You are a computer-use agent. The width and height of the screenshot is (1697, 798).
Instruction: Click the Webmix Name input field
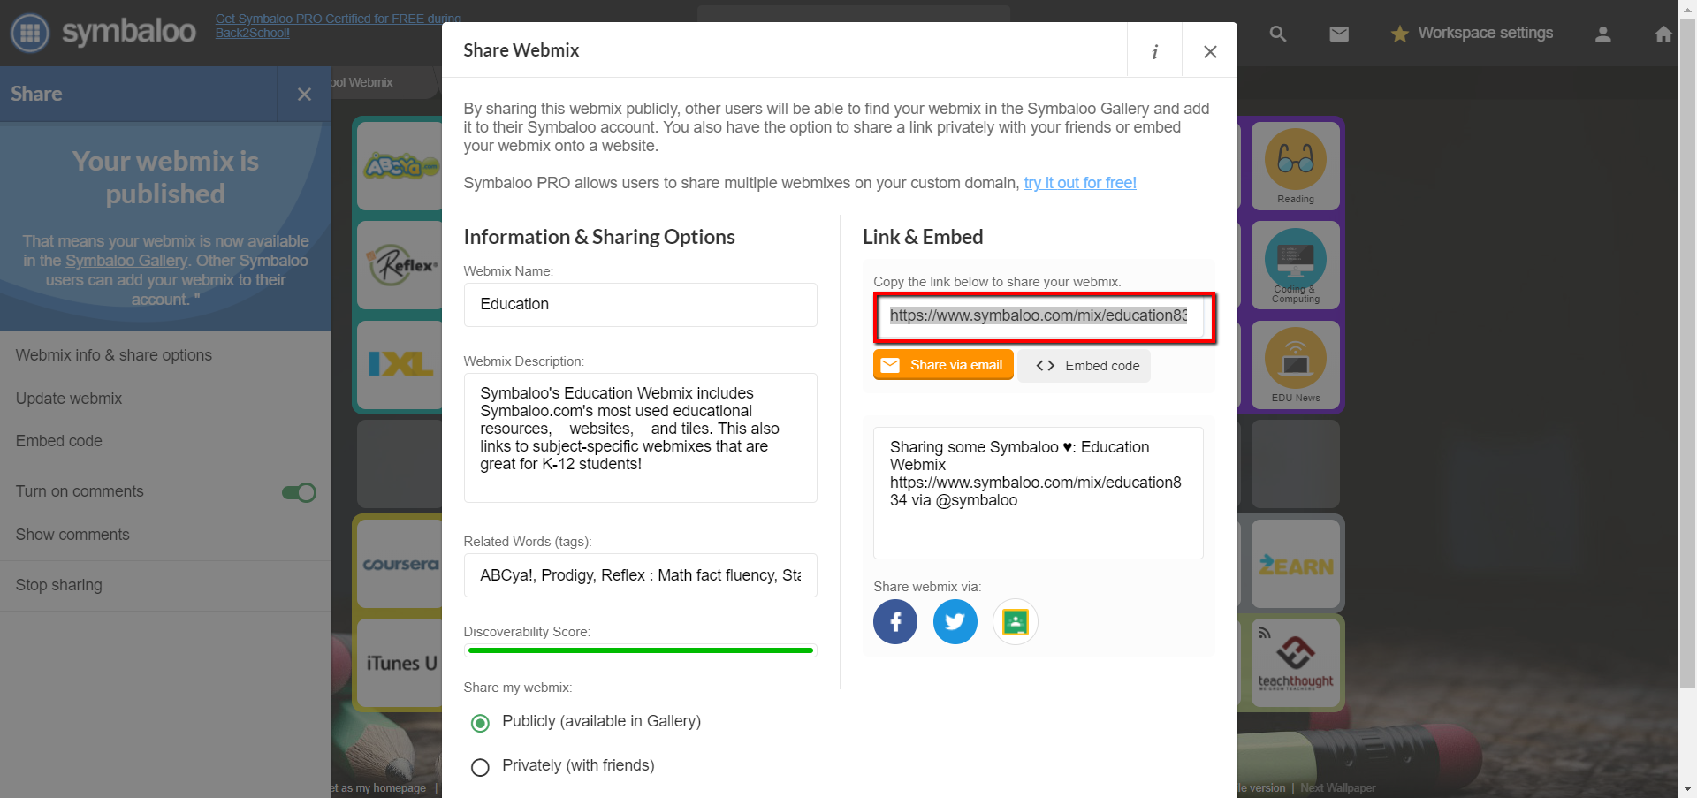pos(640,305)
